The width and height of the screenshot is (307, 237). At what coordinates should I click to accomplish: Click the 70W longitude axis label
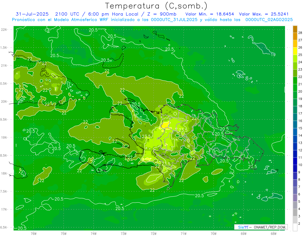click(x=214, y=233)
